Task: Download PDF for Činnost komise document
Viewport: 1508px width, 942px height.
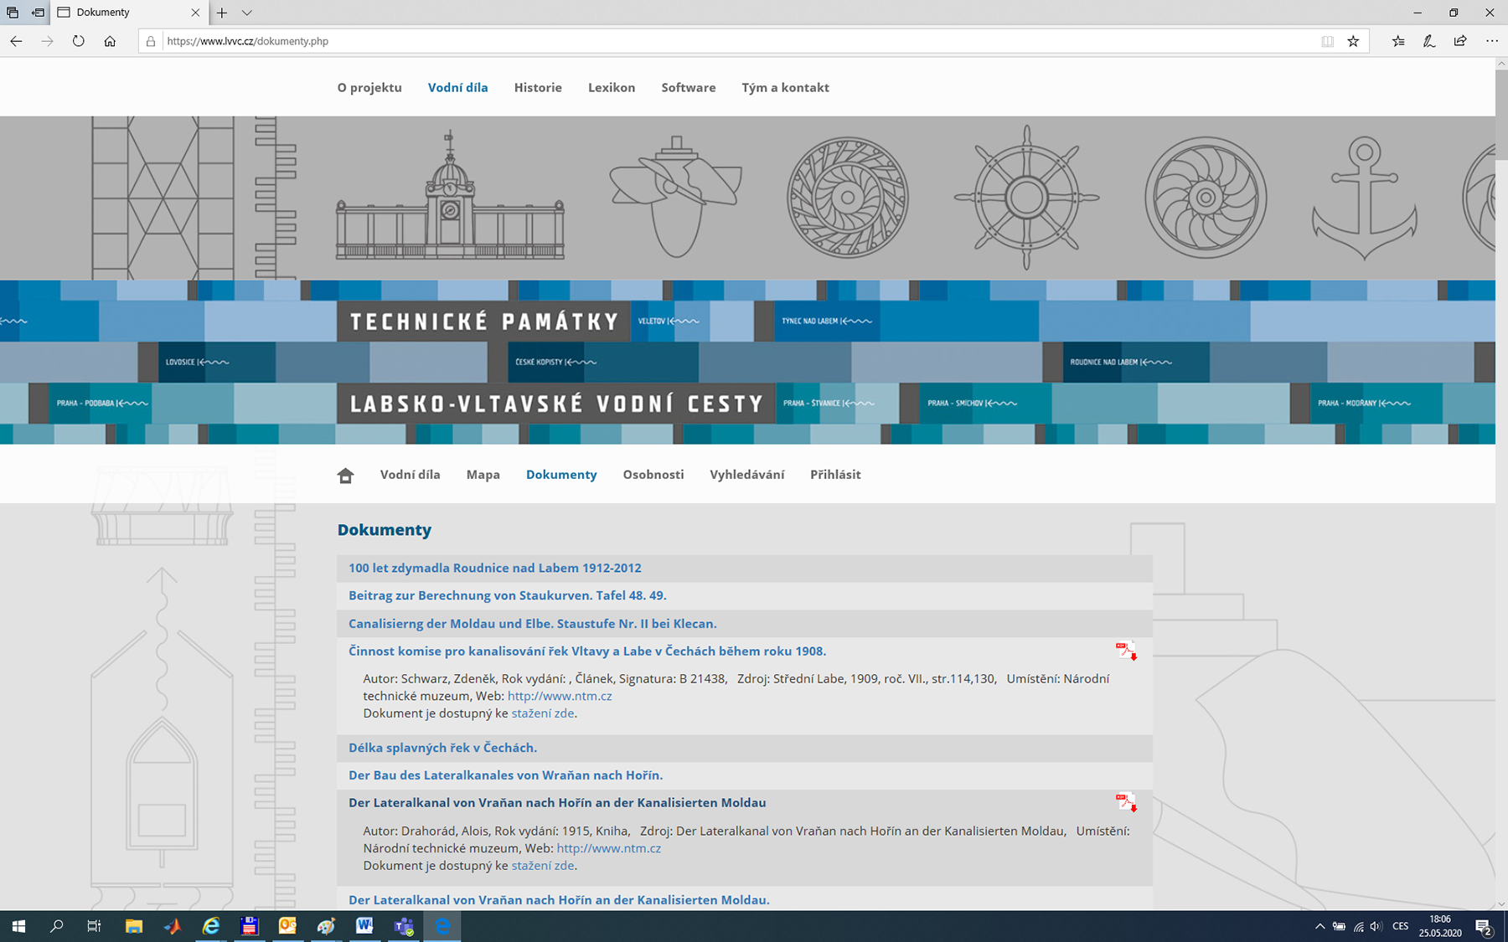Action: [1126, 651]
